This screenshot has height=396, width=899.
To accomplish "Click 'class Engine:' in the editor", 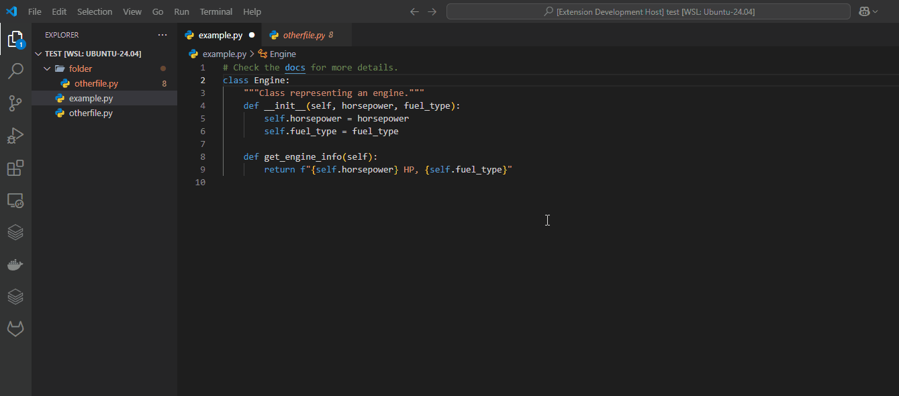I will click(256, 80).
